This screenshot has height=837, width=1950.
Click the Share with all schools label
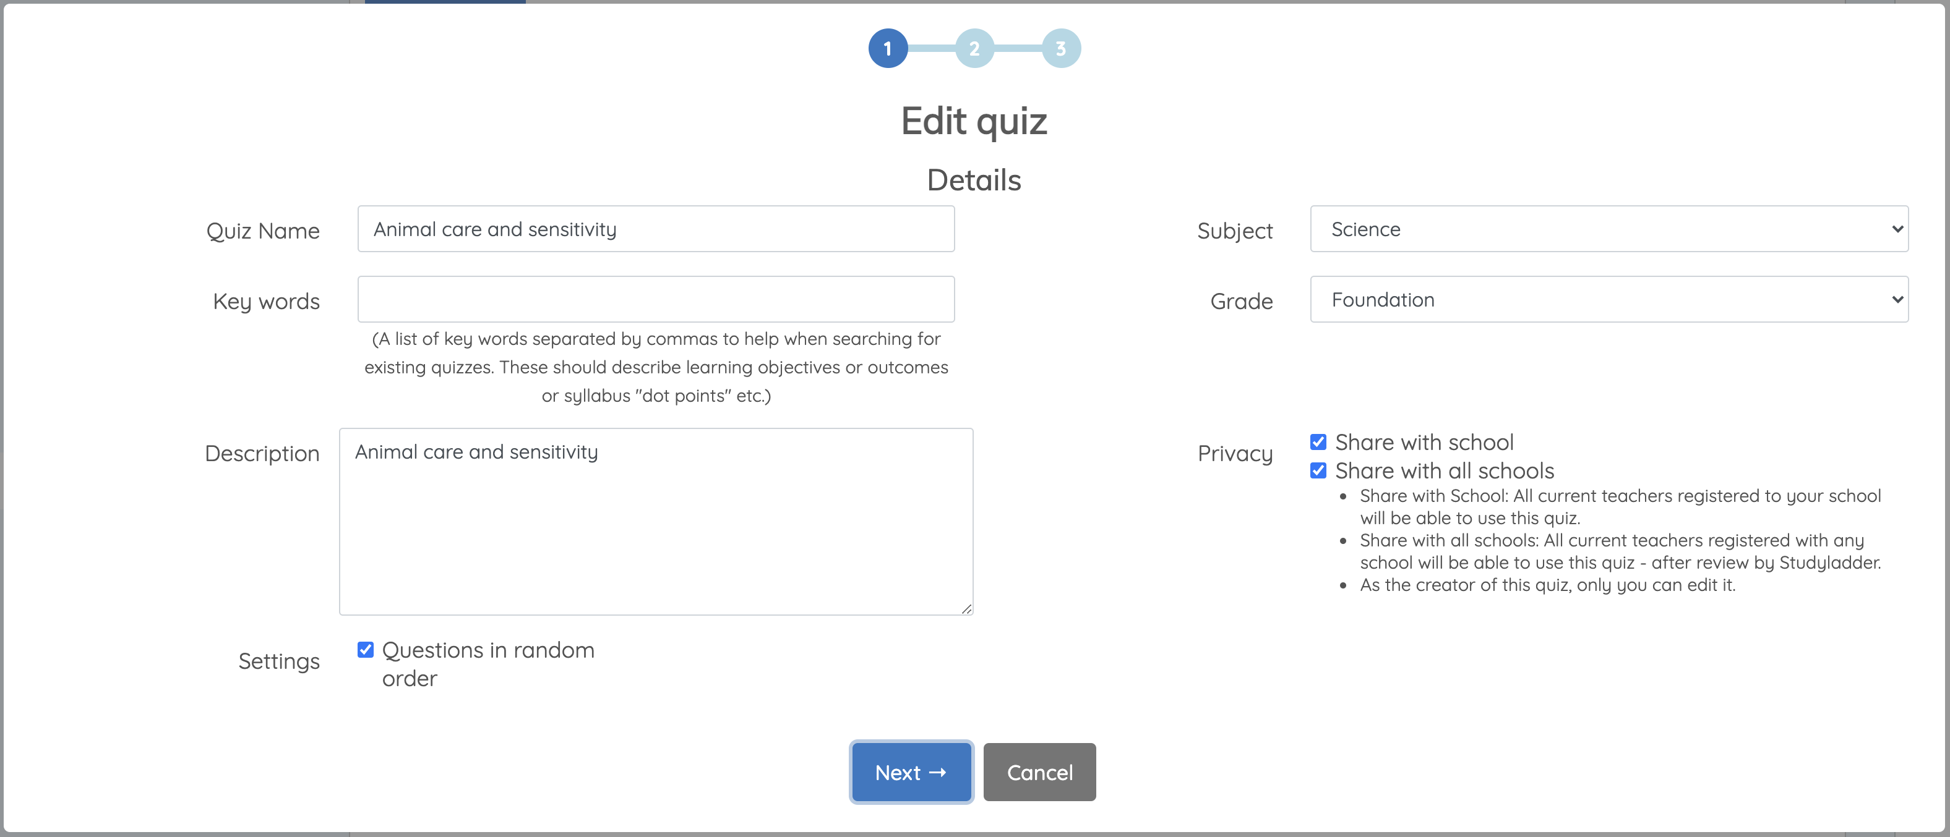pyautogui.click(x=1443, y=471)
